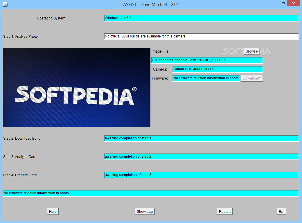Image resolution: width=302 pixels, height=223 pixels.
Task: Click the Restart button
Action: (224, 211)
